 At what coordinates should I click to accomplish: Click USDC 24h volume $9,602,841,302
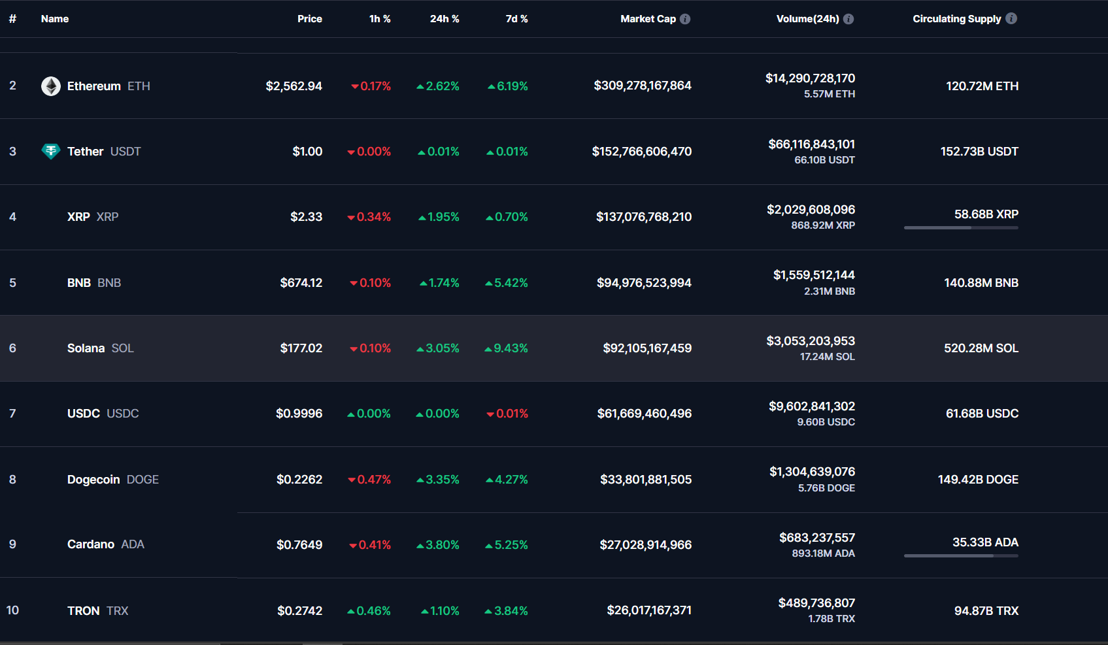tap(812, 406)
